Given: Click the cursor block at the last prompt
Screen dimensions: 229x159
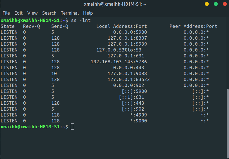Looking at the screenshot, I should tap(72, 127).
